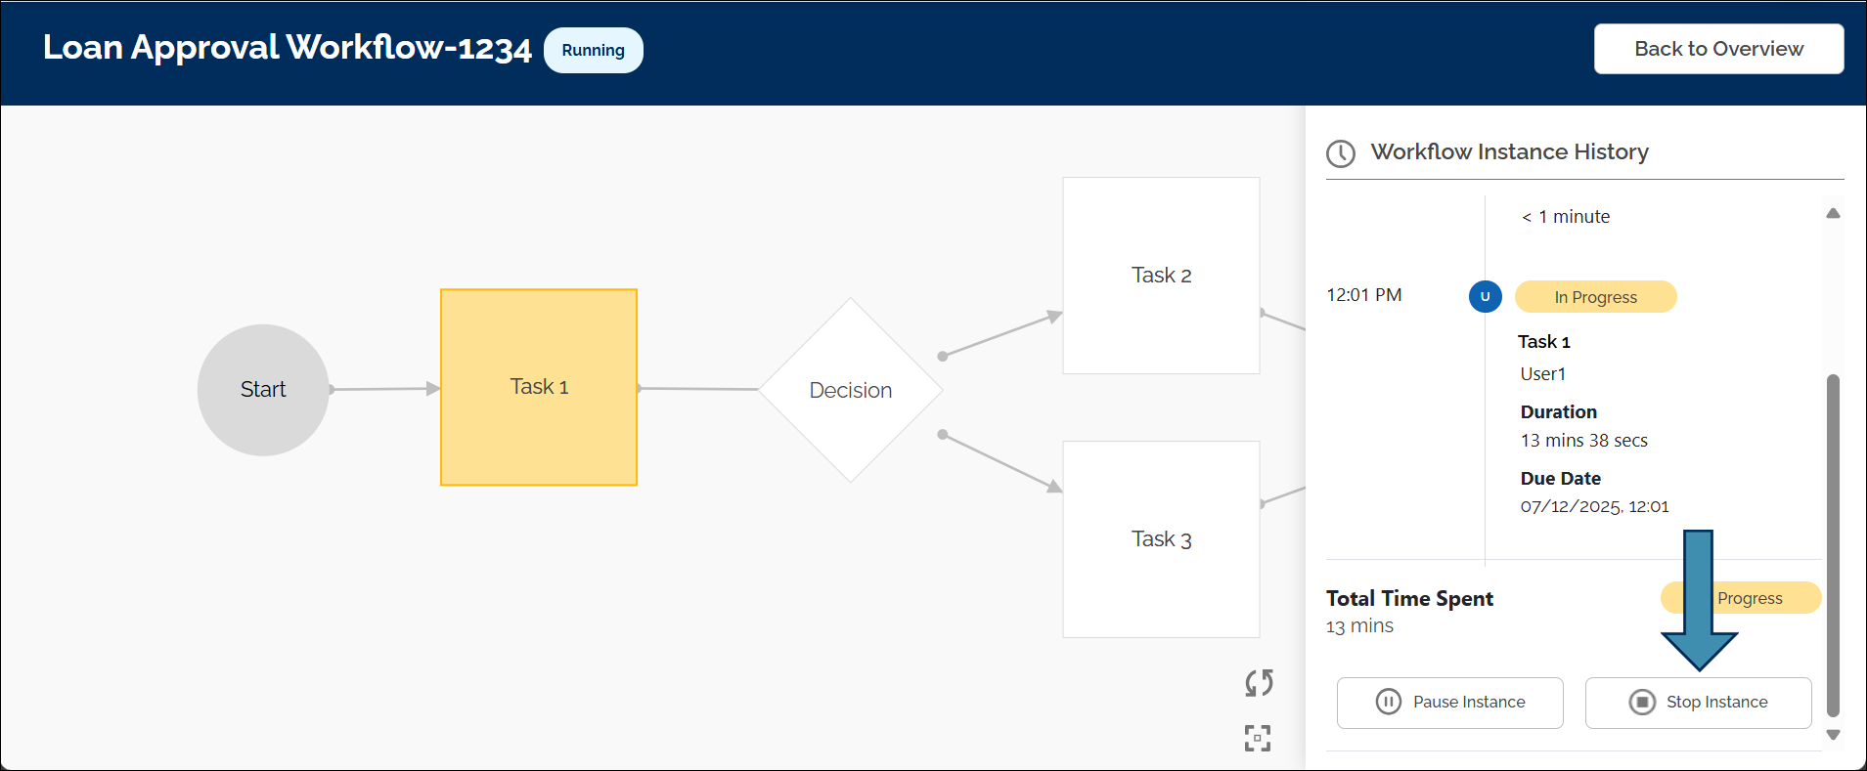Click the clock icon beside Workflow Instance History
The height and width of the screenshot is (771, 1867).
pos(1340,152)
